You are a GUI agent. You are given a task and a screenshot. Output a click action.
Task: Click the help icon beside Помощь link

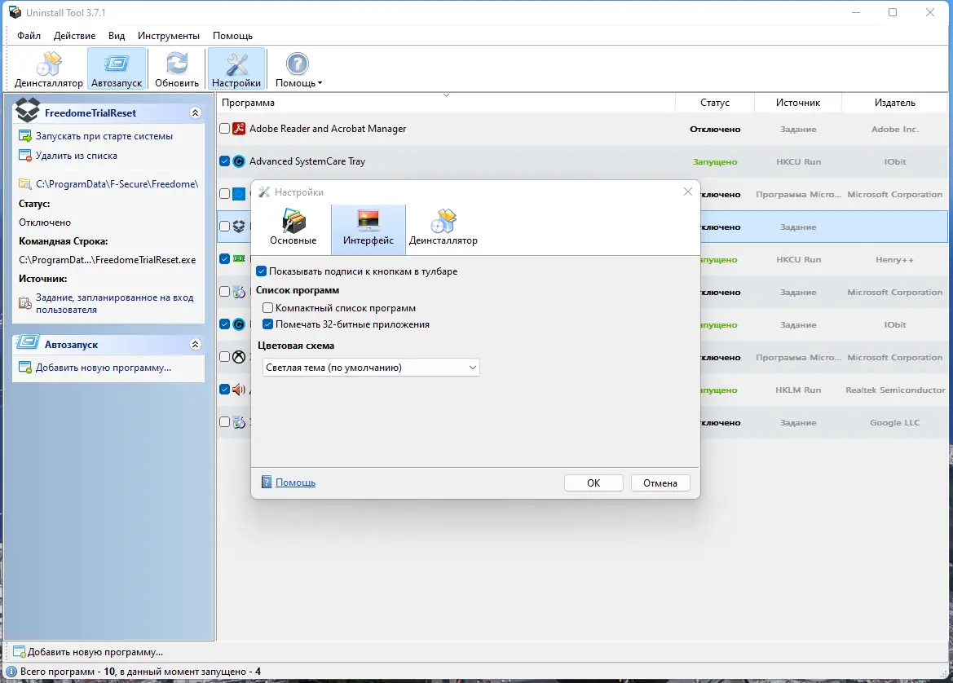pos(267,482)
